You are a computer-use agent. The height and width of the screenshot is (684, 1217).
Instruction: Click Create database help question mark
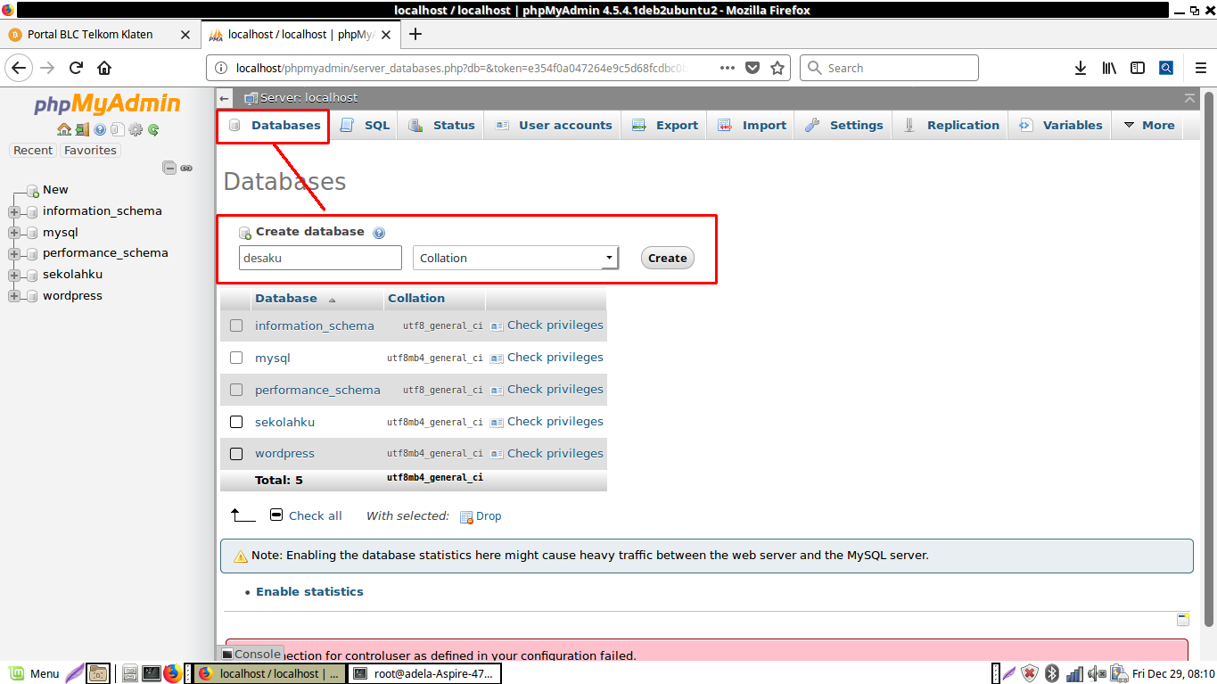point(379,233)
